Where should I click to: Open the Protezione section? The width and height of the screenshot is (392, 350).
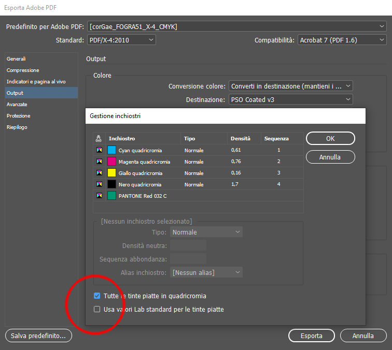click(x=41, y=116)
